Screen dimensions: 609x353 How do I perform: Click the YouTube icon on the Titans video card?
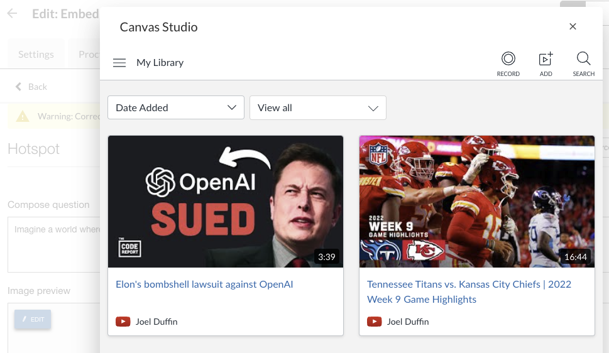(375, 322)
